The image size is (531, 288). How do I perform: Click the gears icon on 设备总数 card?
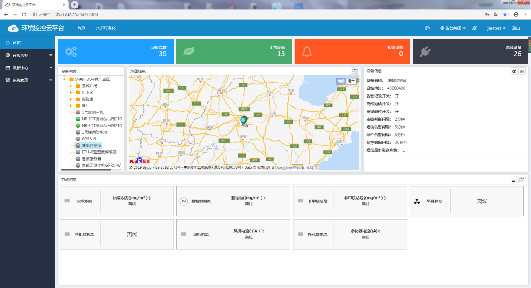71,52
